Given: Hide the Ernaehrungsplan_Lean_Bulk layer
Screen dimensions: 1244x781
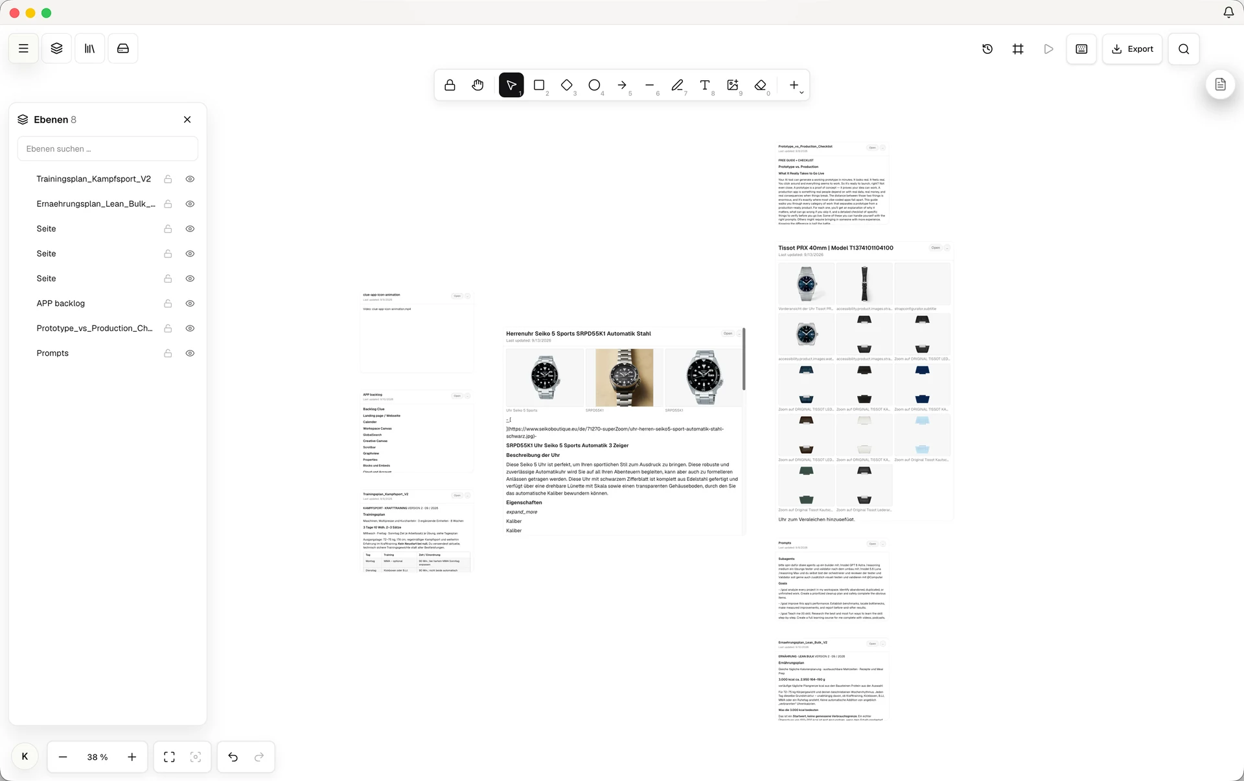Looking at the screenshot, I should 190,204.
